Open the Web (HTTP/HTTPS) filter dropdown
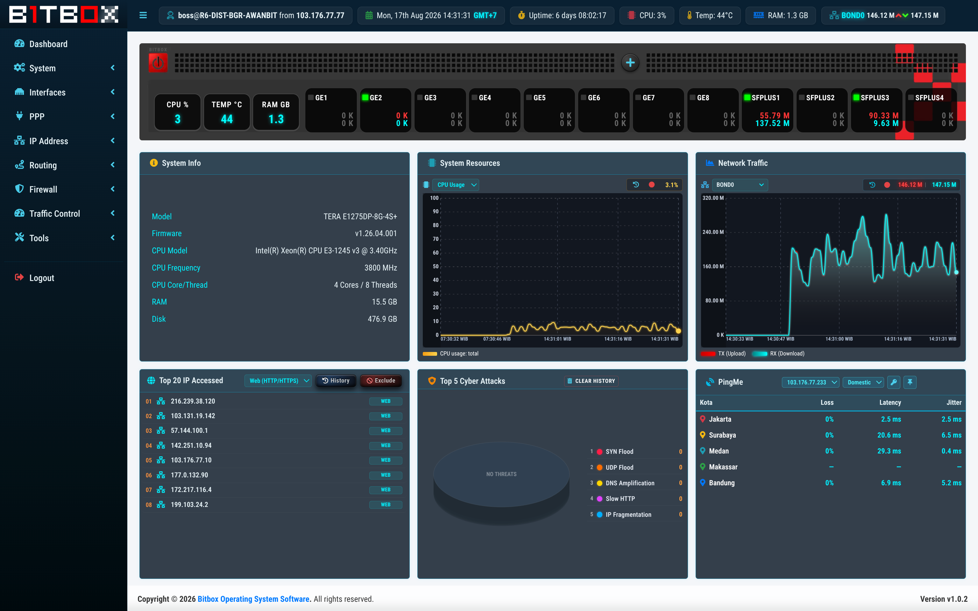The image size is (978, 611). [278, 381]
